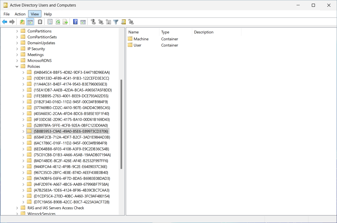Select the User container in the list
Viewport: 337px width, 223px height.
(137, 45)
